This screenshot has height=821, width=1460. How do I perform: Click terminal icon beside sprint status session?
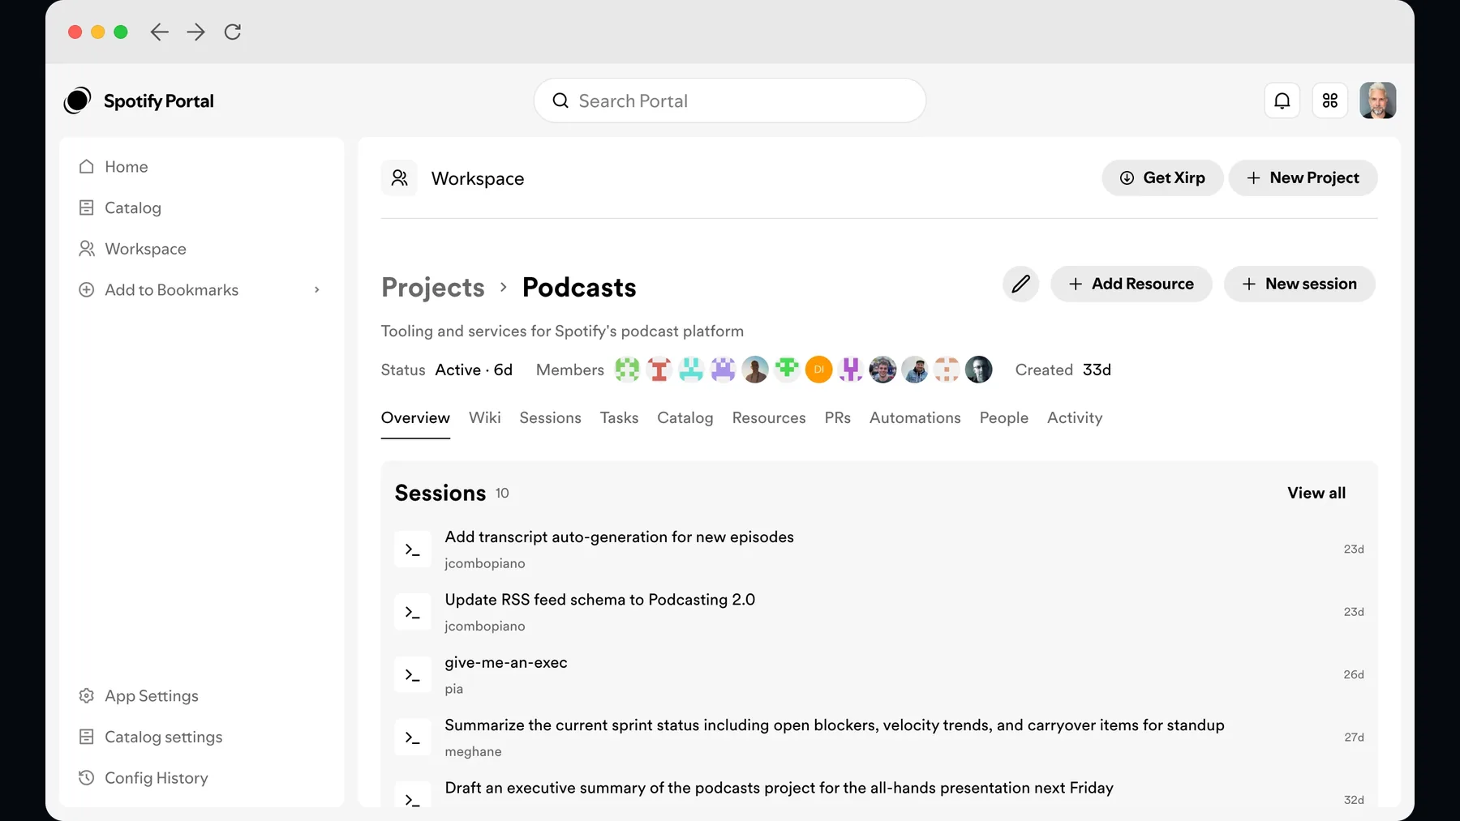point(413,738)
